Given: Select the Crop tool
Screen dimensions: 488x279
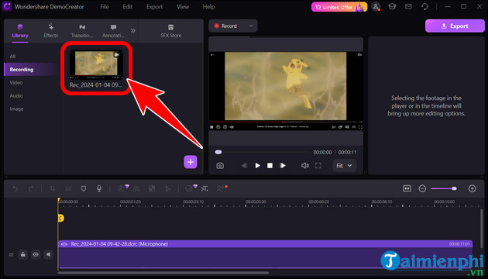Looking at the screenshot, I should (x=53, y=188).
